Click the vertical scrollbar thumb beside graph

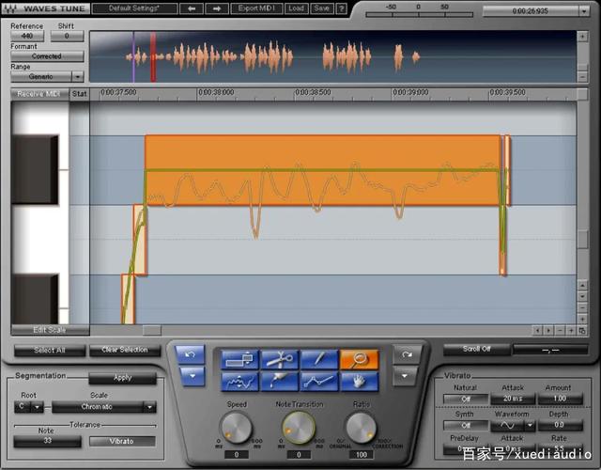[x=582, y=239]
